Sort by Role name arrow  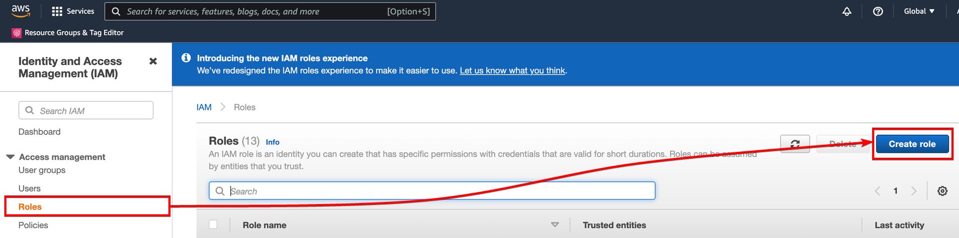[x=555, y=225]
